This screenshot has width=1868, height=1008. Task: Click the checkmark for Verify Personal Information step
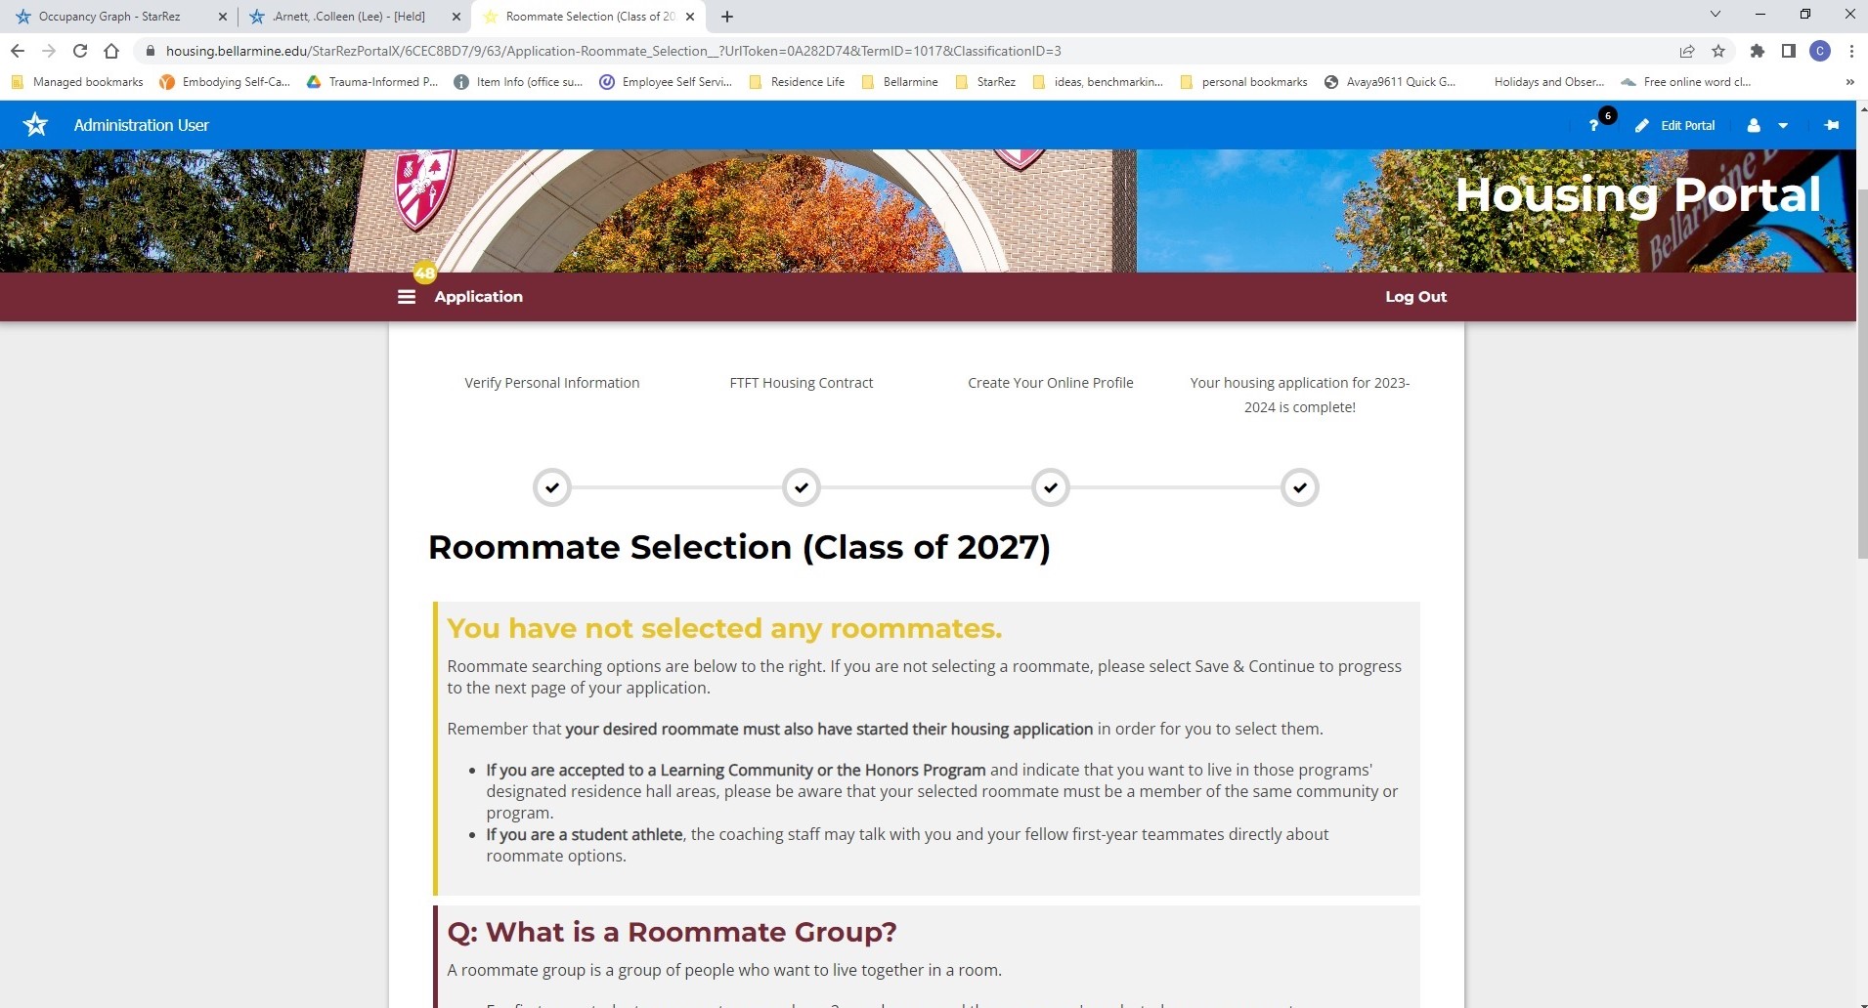click(551, 486)
